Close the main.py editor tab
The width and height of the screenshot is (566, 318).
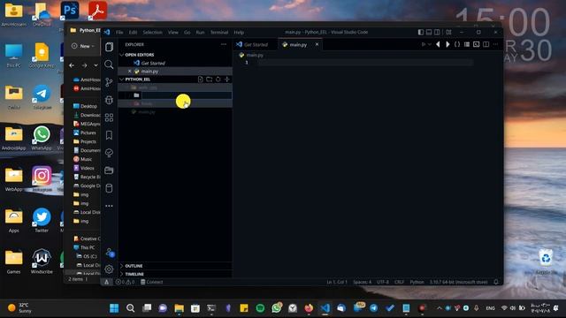click(x=317, y=44)
